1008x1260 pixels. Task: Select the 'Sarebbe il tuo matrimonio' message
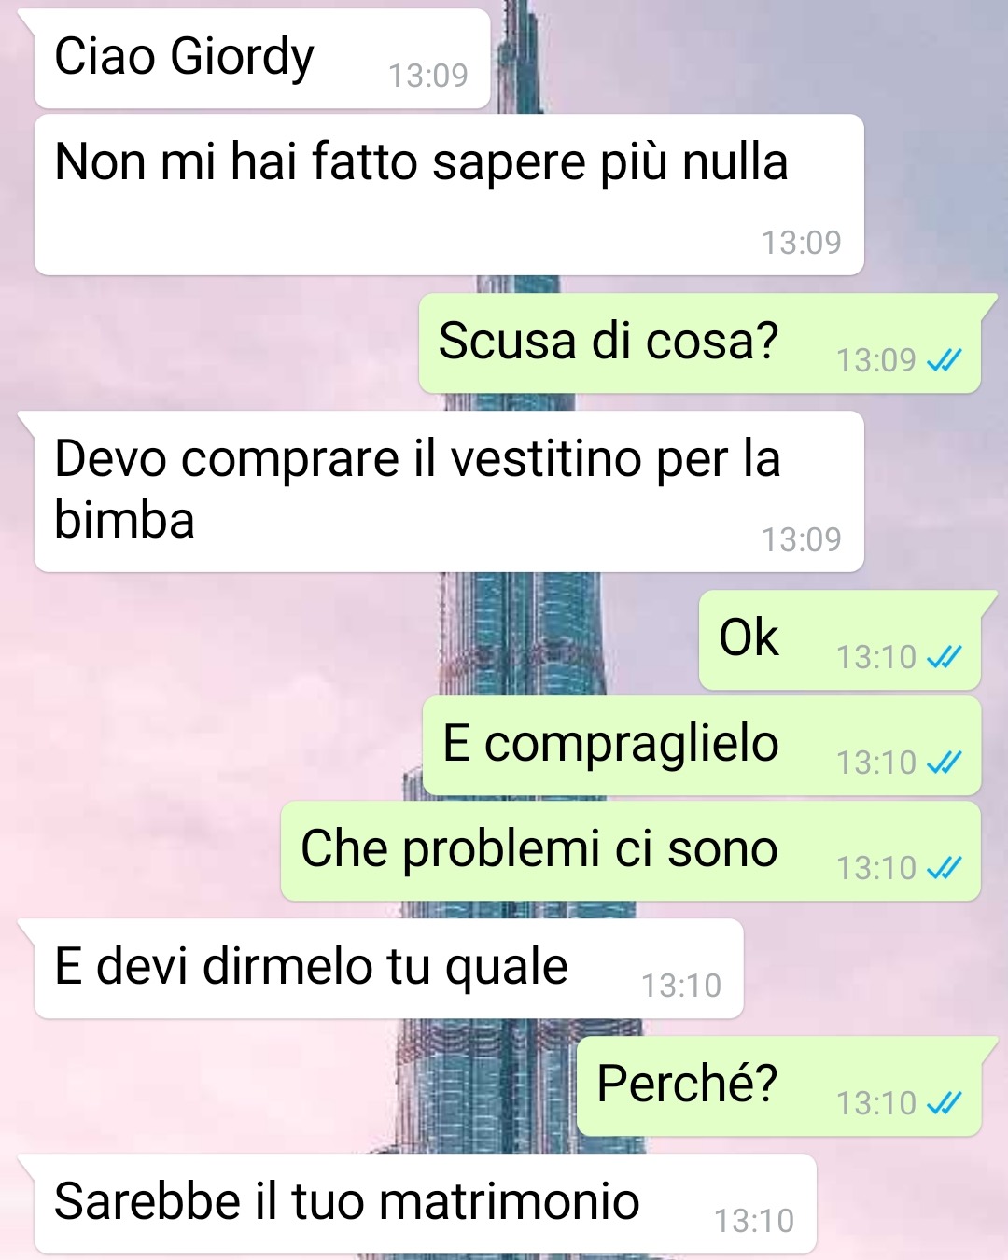(426, 1204)
